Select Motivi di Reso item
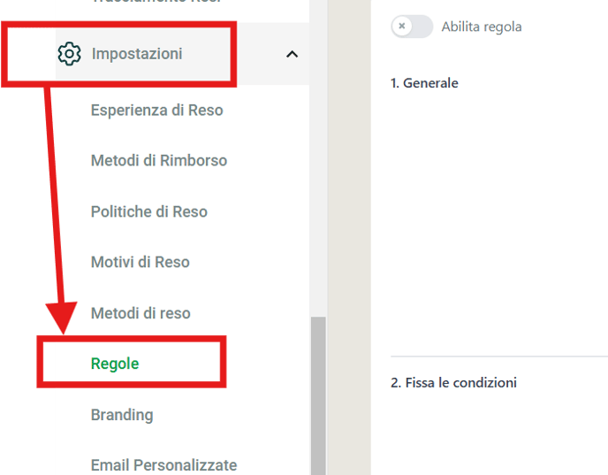Viewport: 608px width, 475px height. pos(140,263)
